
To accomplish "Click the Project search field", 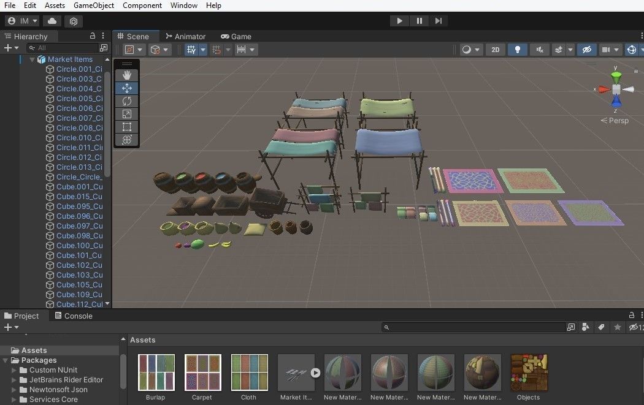I will pyautogui.click(x=473, y=327).
